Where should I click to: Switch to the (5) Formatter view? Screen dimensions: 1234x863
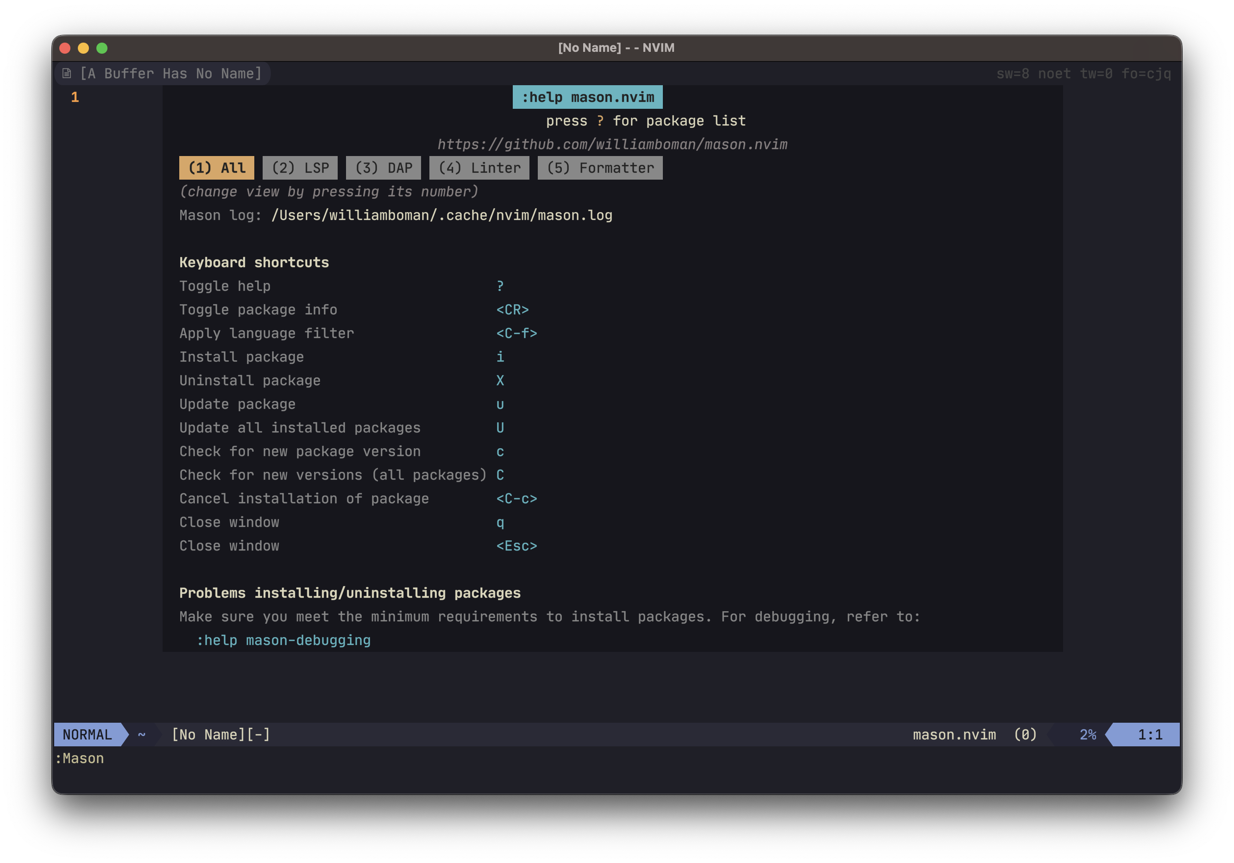pos(600,168)
